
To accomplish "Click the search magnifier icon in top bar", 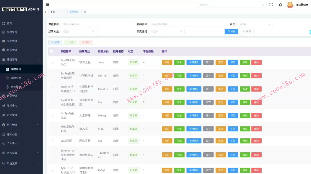I will [263, 5].
